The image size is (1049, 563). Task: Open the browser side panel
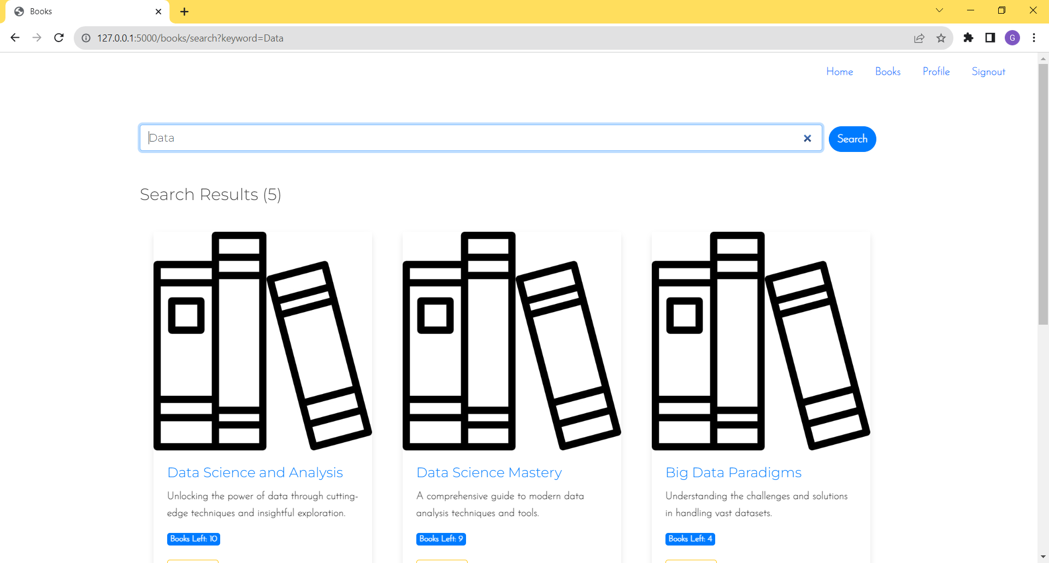tap(990, 38)
